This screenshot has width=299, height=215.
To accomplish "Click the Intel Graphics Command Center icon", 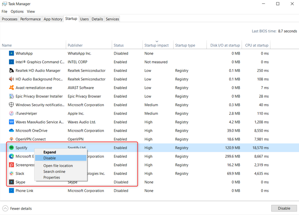I will (11, 62).
